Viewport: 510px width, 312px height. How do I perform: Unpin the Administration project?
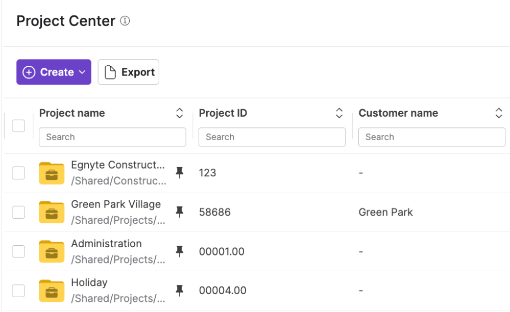click(x=179, y=251)
